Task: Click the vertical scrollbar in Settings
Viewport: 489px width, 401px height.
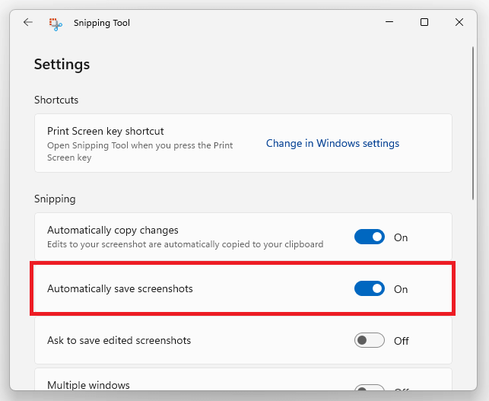Action: coord(473,123)
